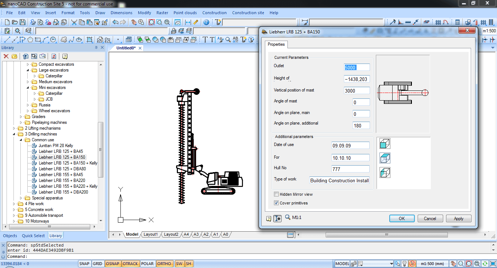Select the Hatch tool
This screenshot has width=497, height=268.
[x=90, y=40]
